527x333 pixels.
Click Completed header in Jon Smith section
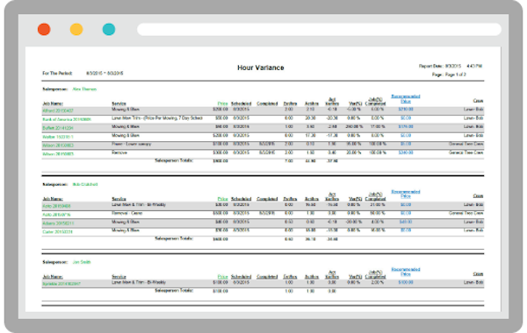point(267,277)
